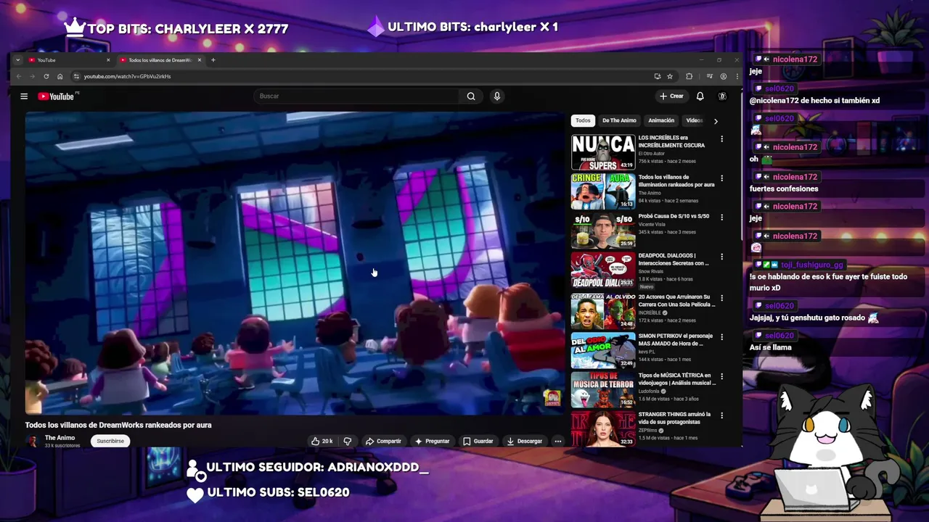Open the YouTube hamburger guide menu
Viewport: 929px width, 522px height.
point(24,96)
